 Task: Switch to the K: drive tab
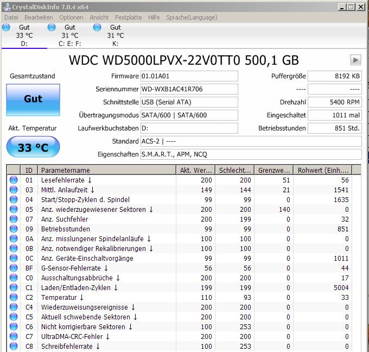click(x=115, y=35)
